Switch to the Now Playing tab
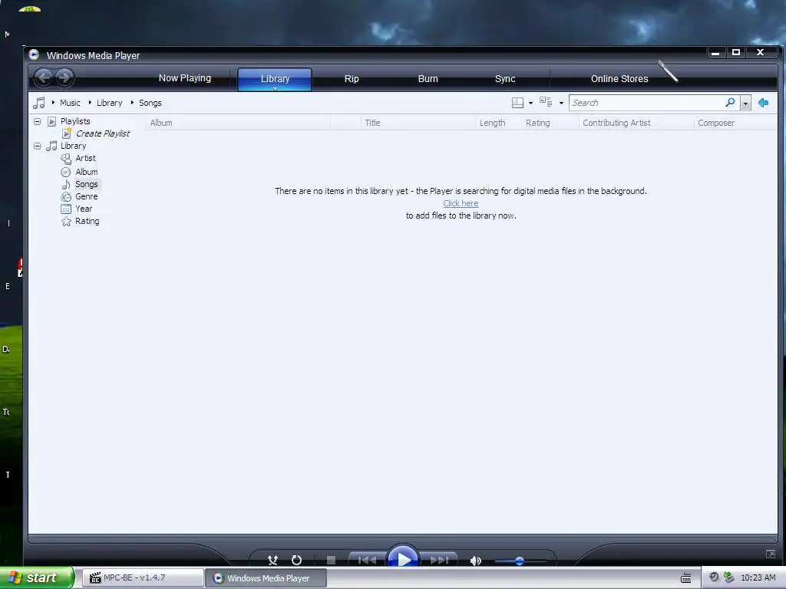Screen dimensions: 786x589 click(185, 78)
